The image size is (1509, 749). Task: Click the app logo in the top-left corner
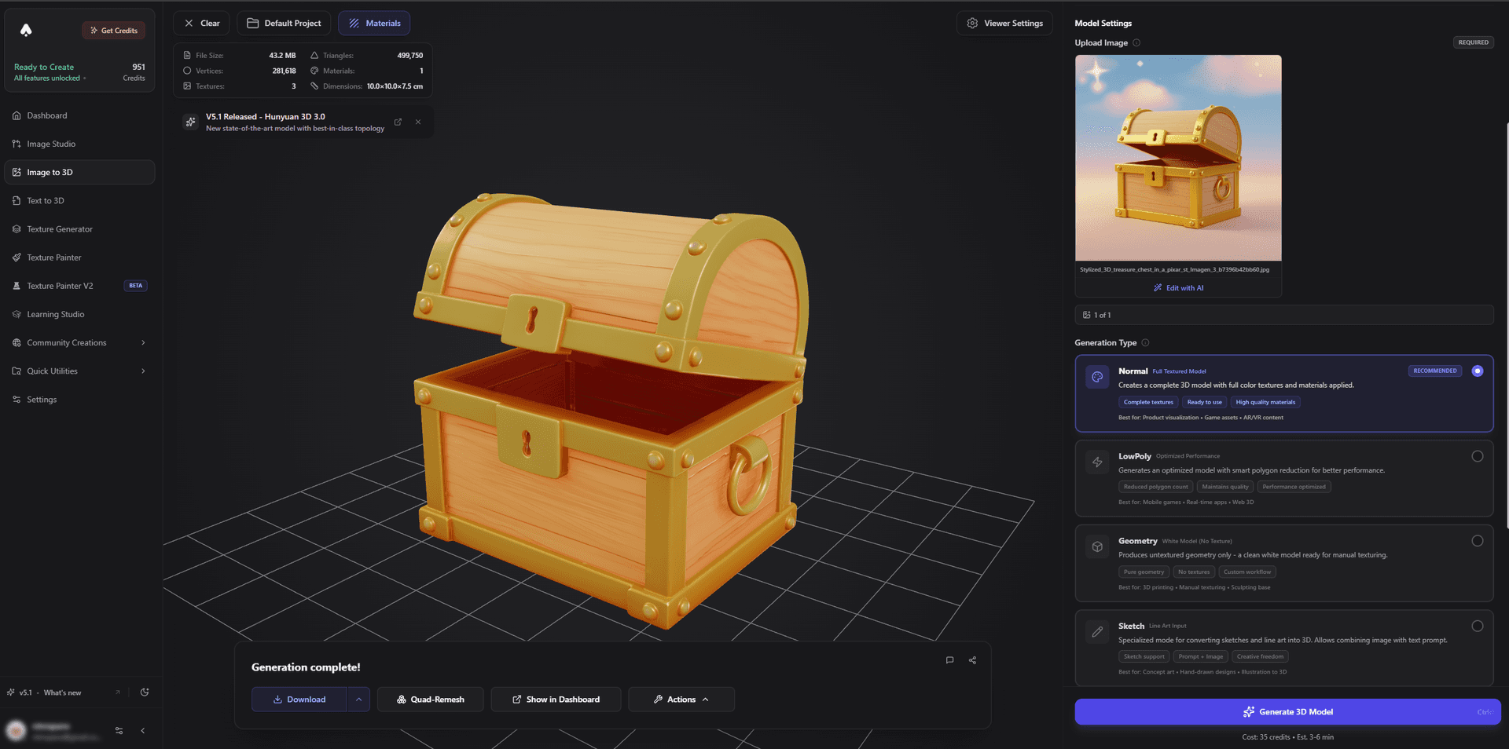tap(26, 30)
